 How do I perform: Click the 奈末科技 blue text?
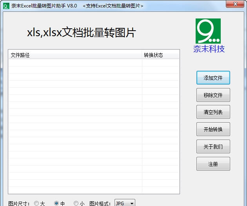tap(209, 49)
